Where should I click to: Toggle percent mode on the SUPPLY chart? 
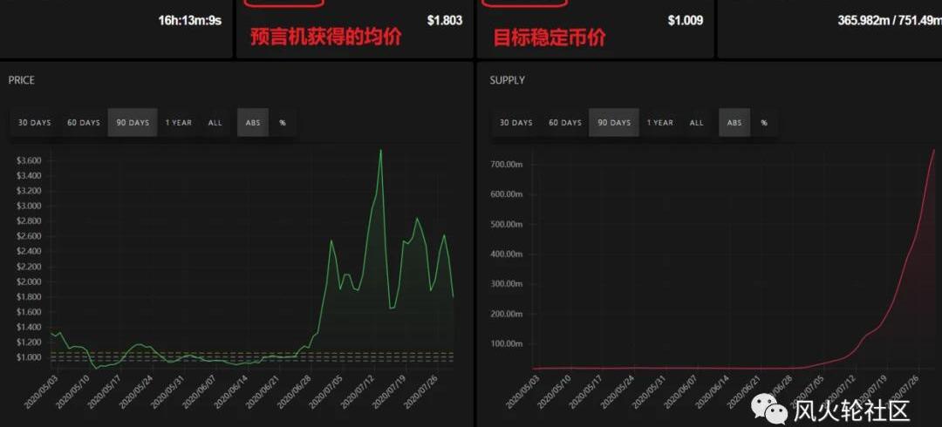pos(763,123)
